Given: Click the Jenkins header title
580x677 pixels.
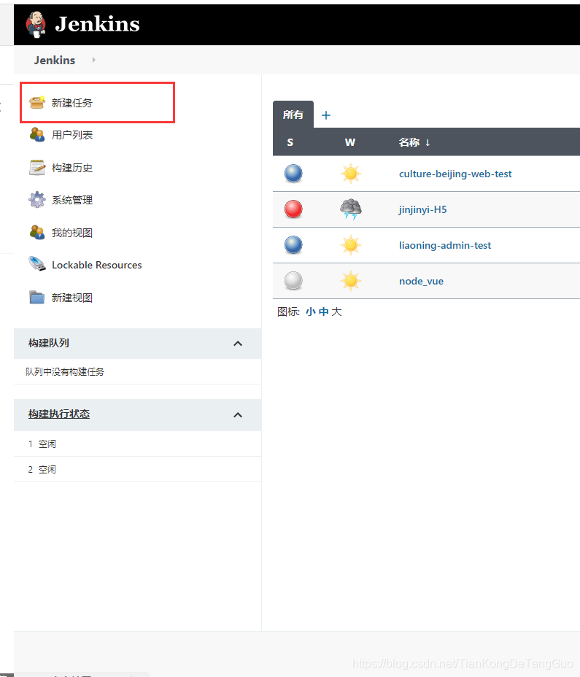Looking at the screenshot, I should (97, 24).
